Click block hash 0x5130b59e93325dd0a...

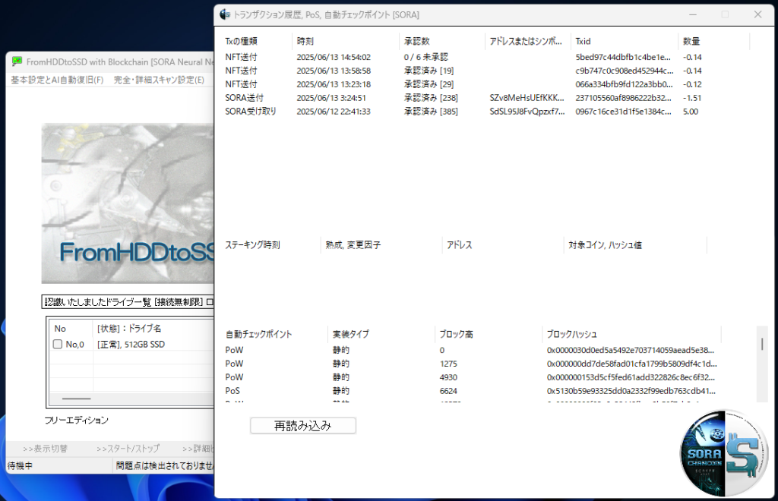click(631, 391)
